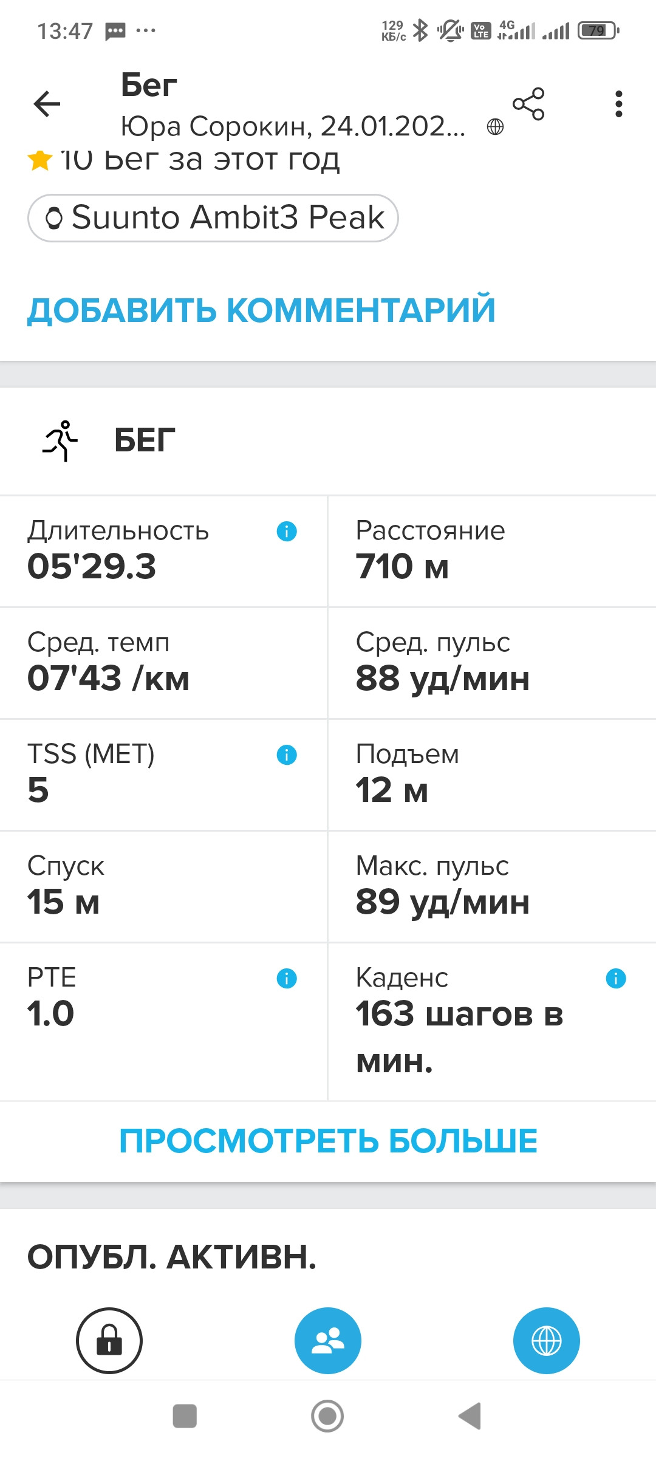Tap the Suunto Ambit3 Peak device chip
656x1458 pixels.
point(213,218)
